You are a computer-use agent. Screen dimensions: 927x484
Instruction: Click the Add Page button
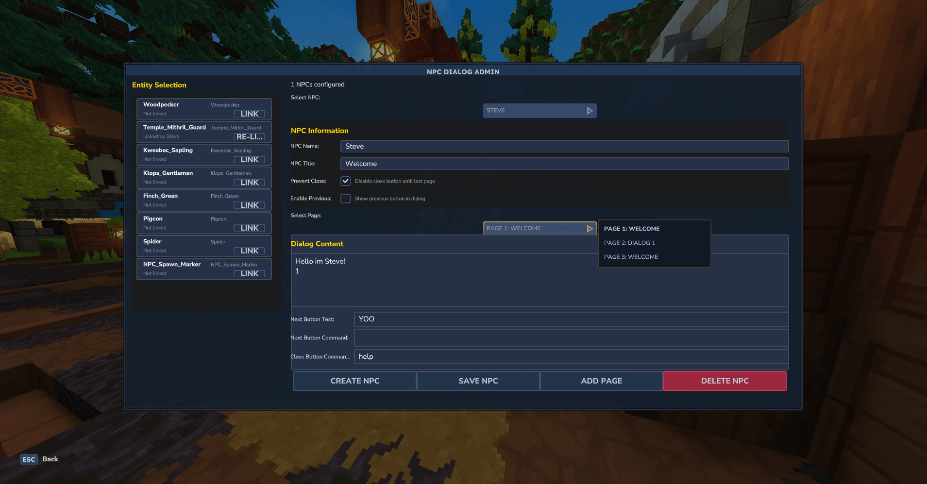pos(601,381)
